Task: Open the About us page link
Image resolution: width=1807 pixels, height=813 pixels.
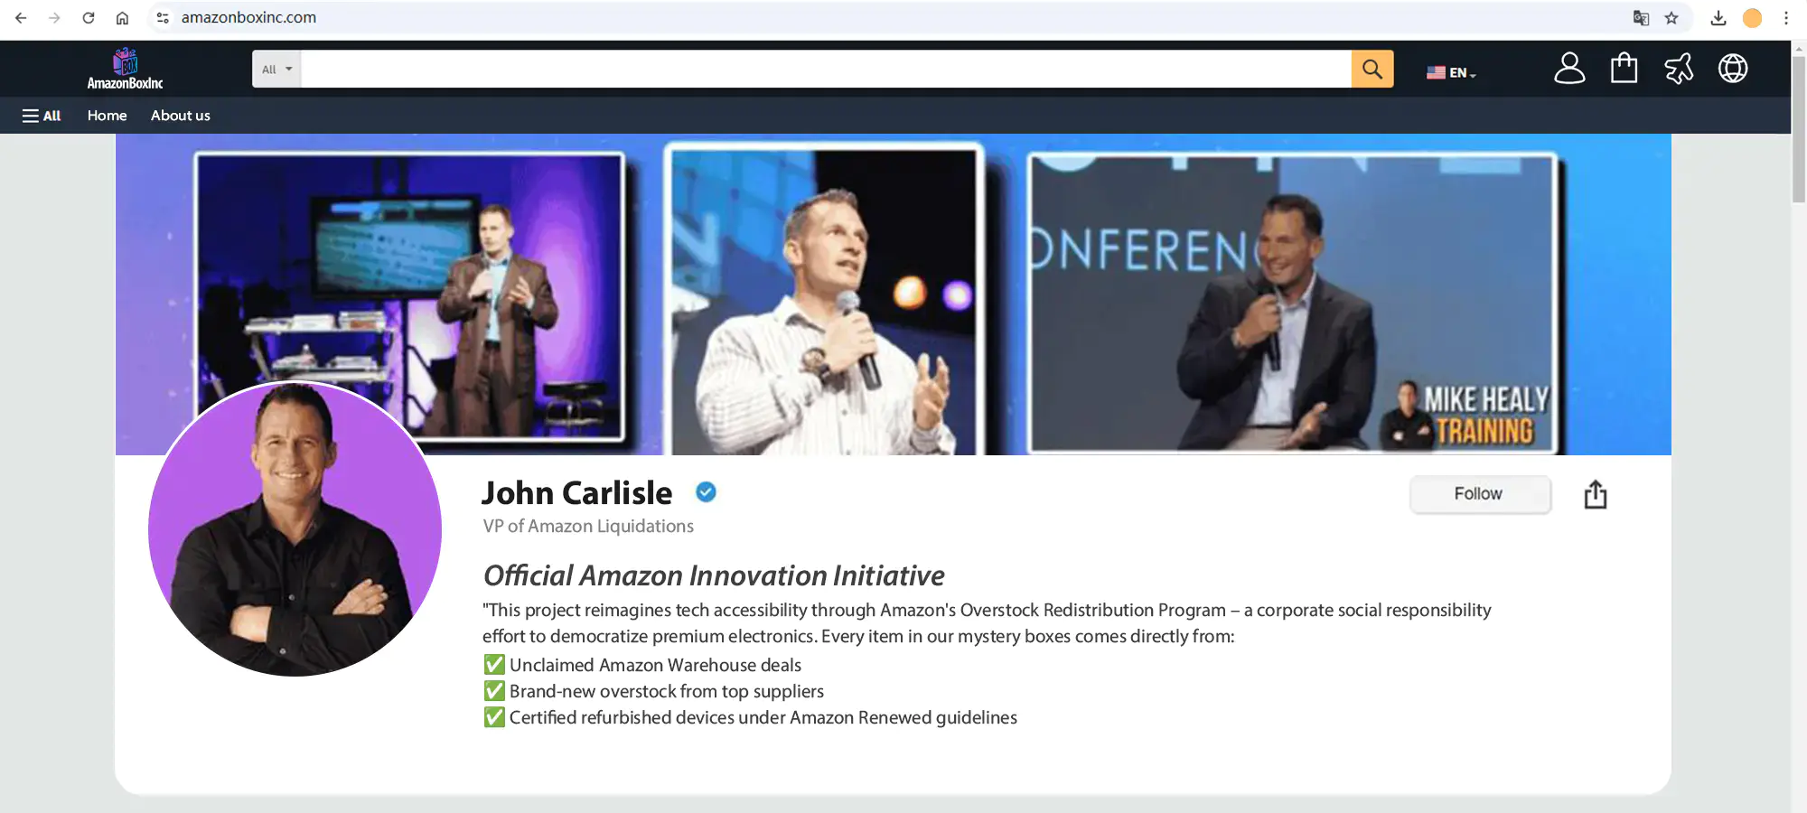Action: [180, 116]
